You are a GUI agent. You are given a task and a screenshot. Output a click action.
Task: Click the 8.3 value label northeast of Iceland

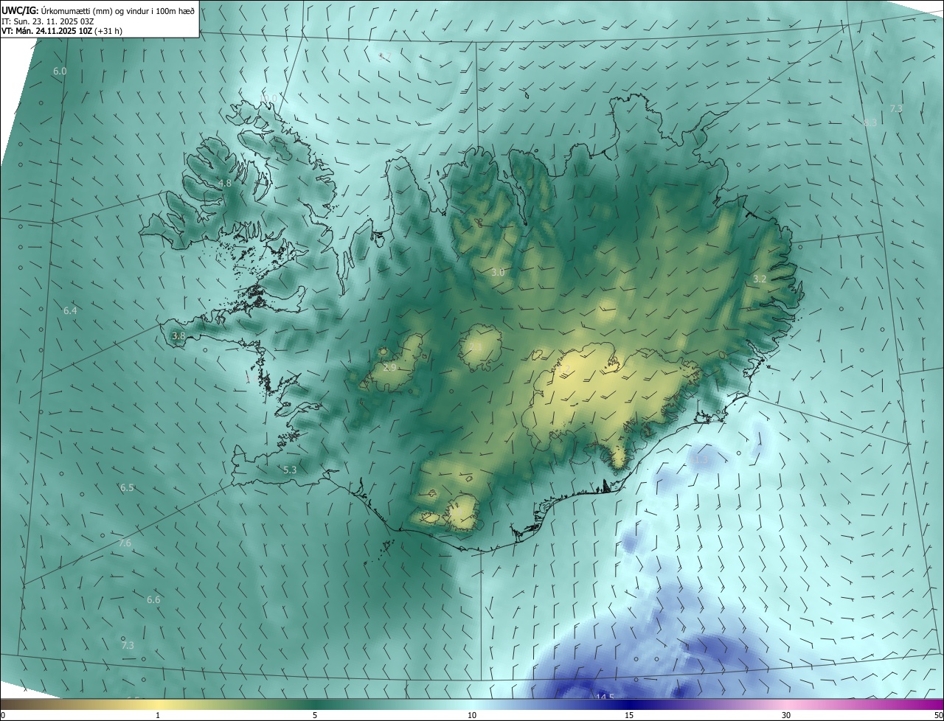point(870,123)
